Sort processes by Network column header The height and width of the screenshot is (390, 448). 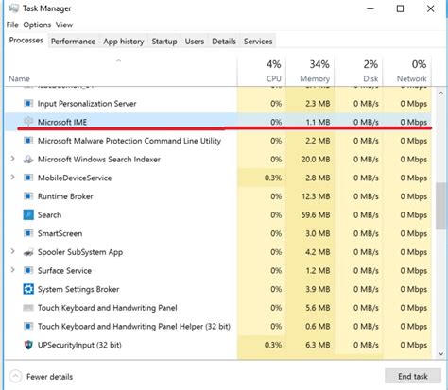pos(407,71)
